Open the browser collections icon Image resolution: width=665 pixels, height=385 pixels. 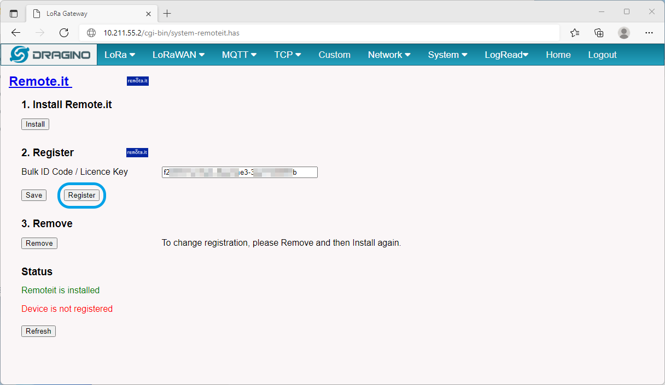coord(599,33)
